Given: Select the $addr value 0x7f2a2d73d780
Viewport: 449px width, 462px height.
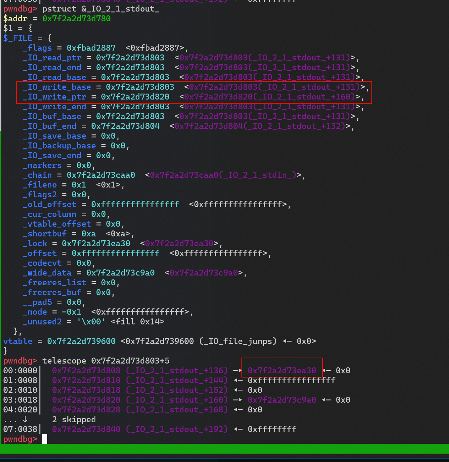Looking at the screenshot, I should click(77, 19).
